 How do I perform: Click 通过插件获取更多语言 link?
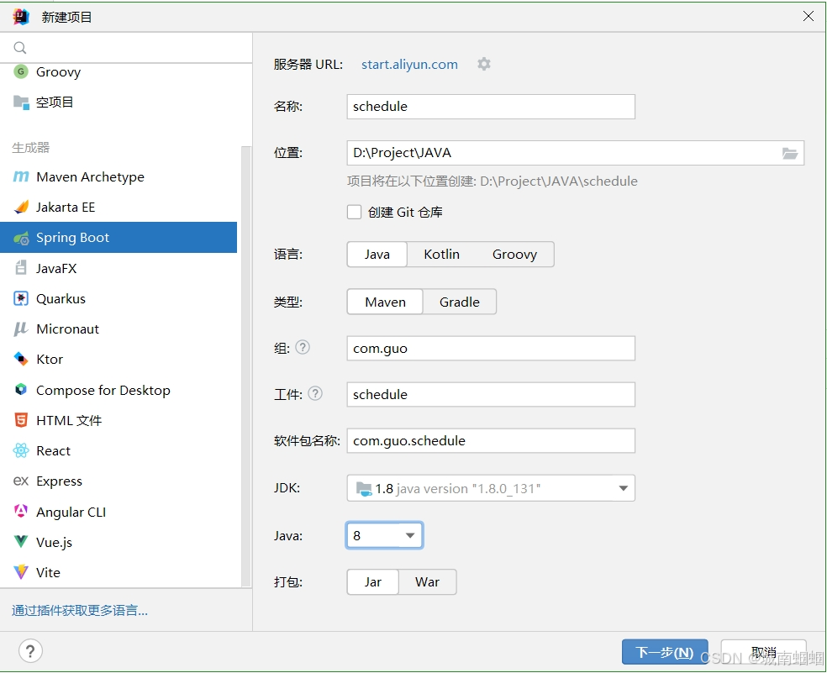(80, 610)
